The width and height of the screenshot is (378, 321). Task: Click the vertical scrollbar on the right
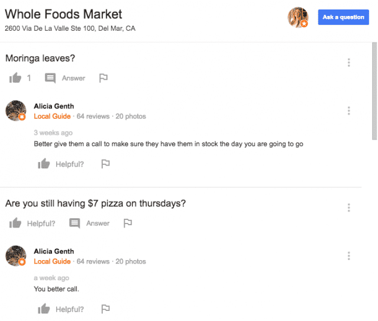374,91
